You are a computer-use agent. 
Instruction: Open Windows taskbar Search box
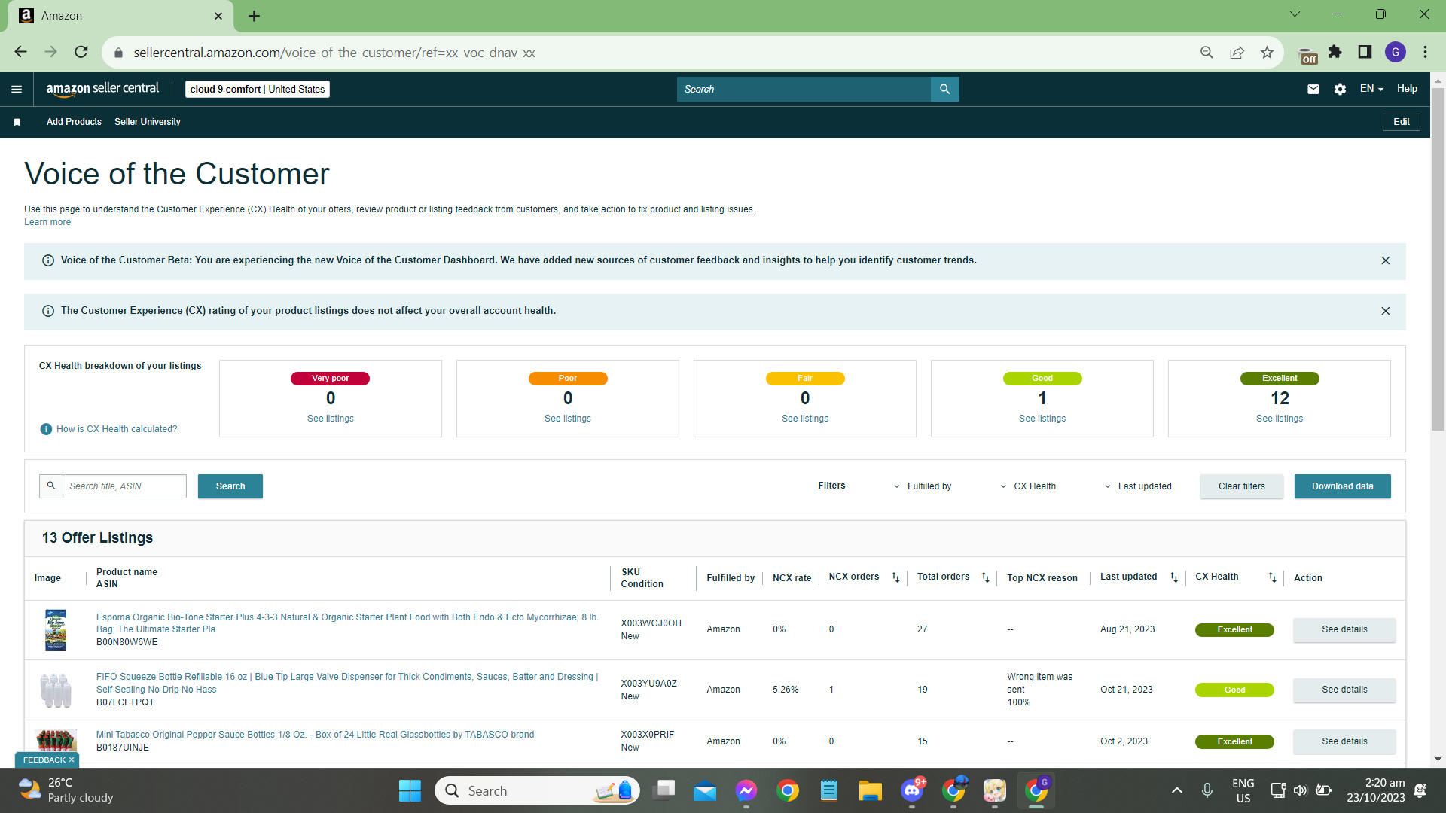point(537,790)
